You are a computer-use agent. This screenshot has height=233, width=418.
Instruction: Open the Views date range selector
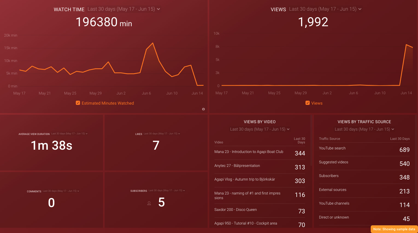tap(325, 9)
